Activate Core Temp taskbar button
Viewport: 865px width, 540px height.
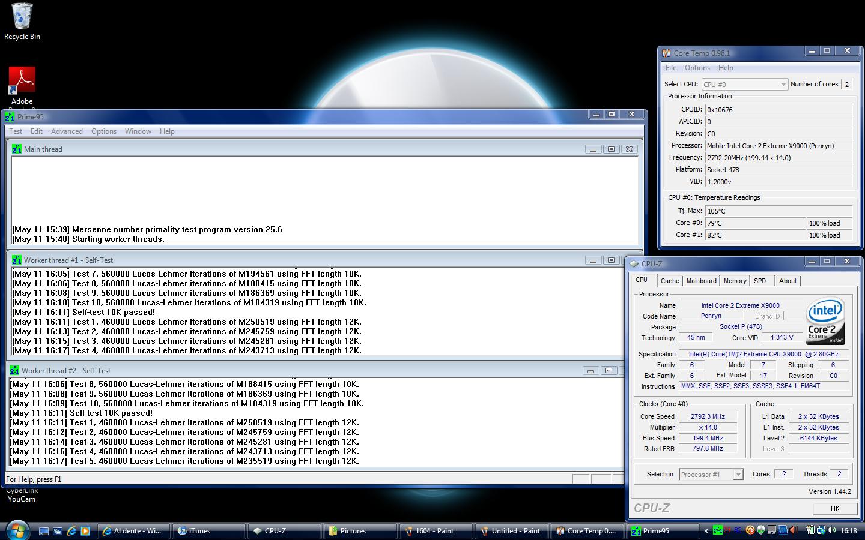point(587,531)
